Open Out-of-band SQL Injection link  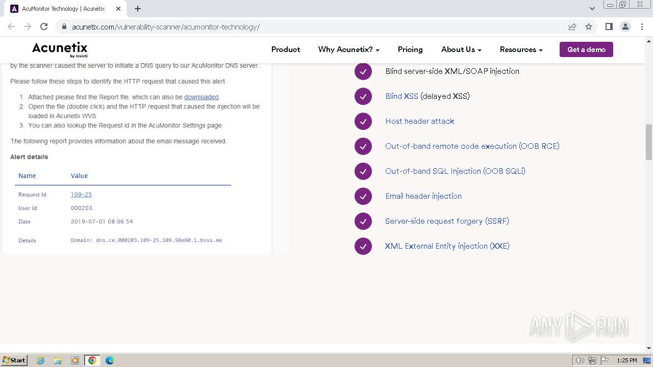pyautogui.click(x=455, y=171)
